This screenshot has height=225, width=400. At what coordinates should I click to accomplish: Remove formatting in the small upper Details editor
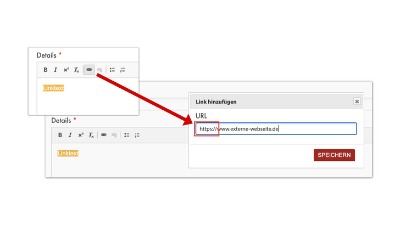77,70
